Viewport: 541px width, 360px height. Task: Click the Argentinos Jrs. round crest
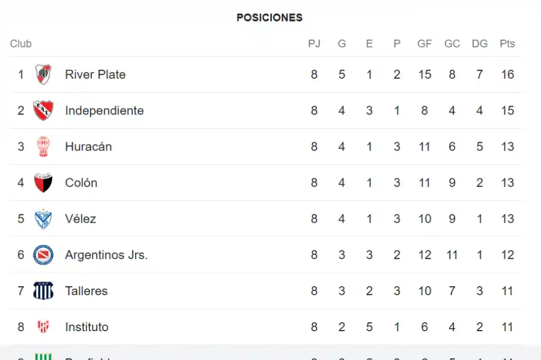click(43, 255)
